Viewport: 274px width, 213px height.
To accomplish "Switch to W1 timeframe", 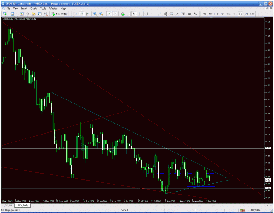I will (246, 14).
